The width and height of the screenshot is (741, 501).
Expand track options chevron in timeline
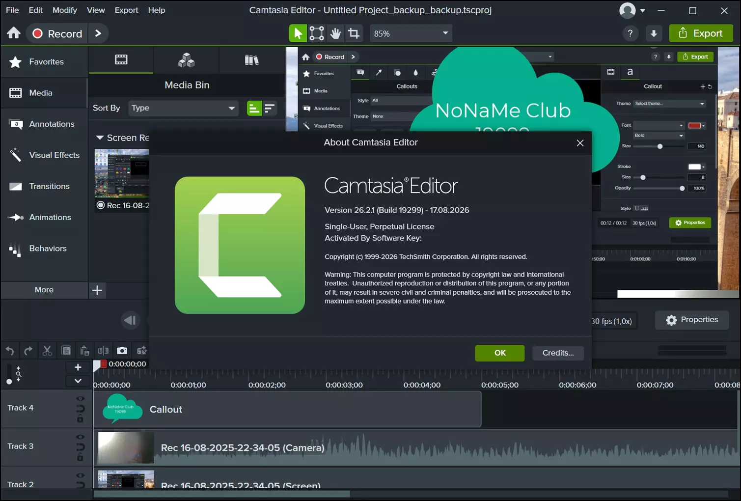(x=78, y=381)
